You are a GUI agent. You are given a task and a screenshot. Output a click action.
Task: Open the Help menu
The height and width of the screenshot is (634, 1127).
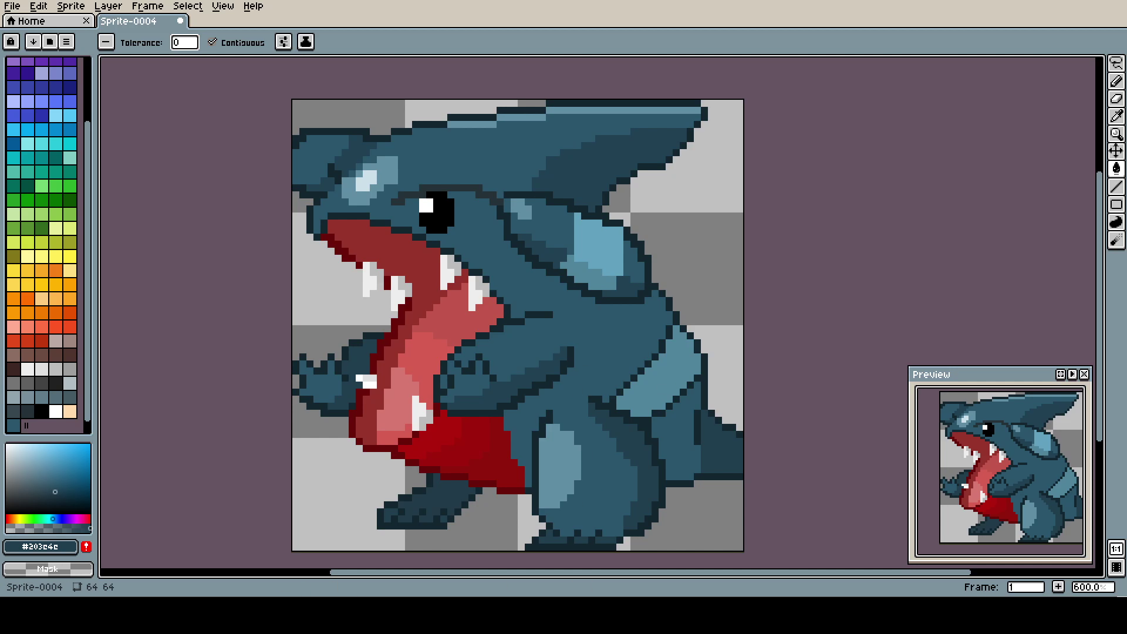[253, 6]
